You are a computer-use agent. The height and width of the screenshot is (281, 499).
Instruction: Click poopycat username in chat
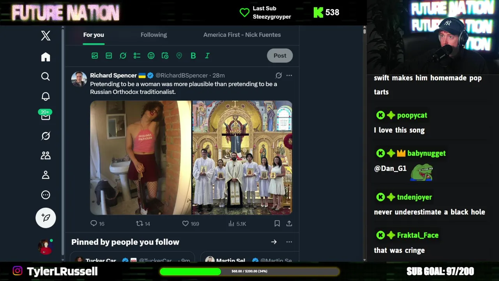click(x=412, y=115)
